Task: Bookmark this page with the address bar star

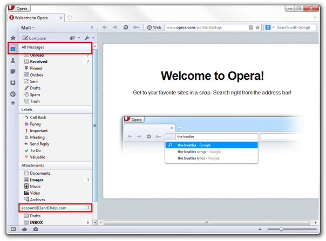Action: pyautogui.click(x=257, y=27)
